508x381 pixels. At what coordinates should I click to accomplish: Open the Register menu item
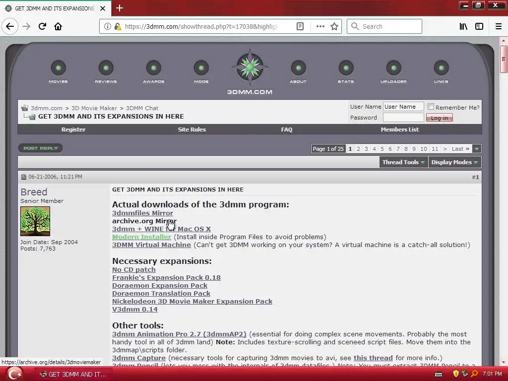pos(73,129)
